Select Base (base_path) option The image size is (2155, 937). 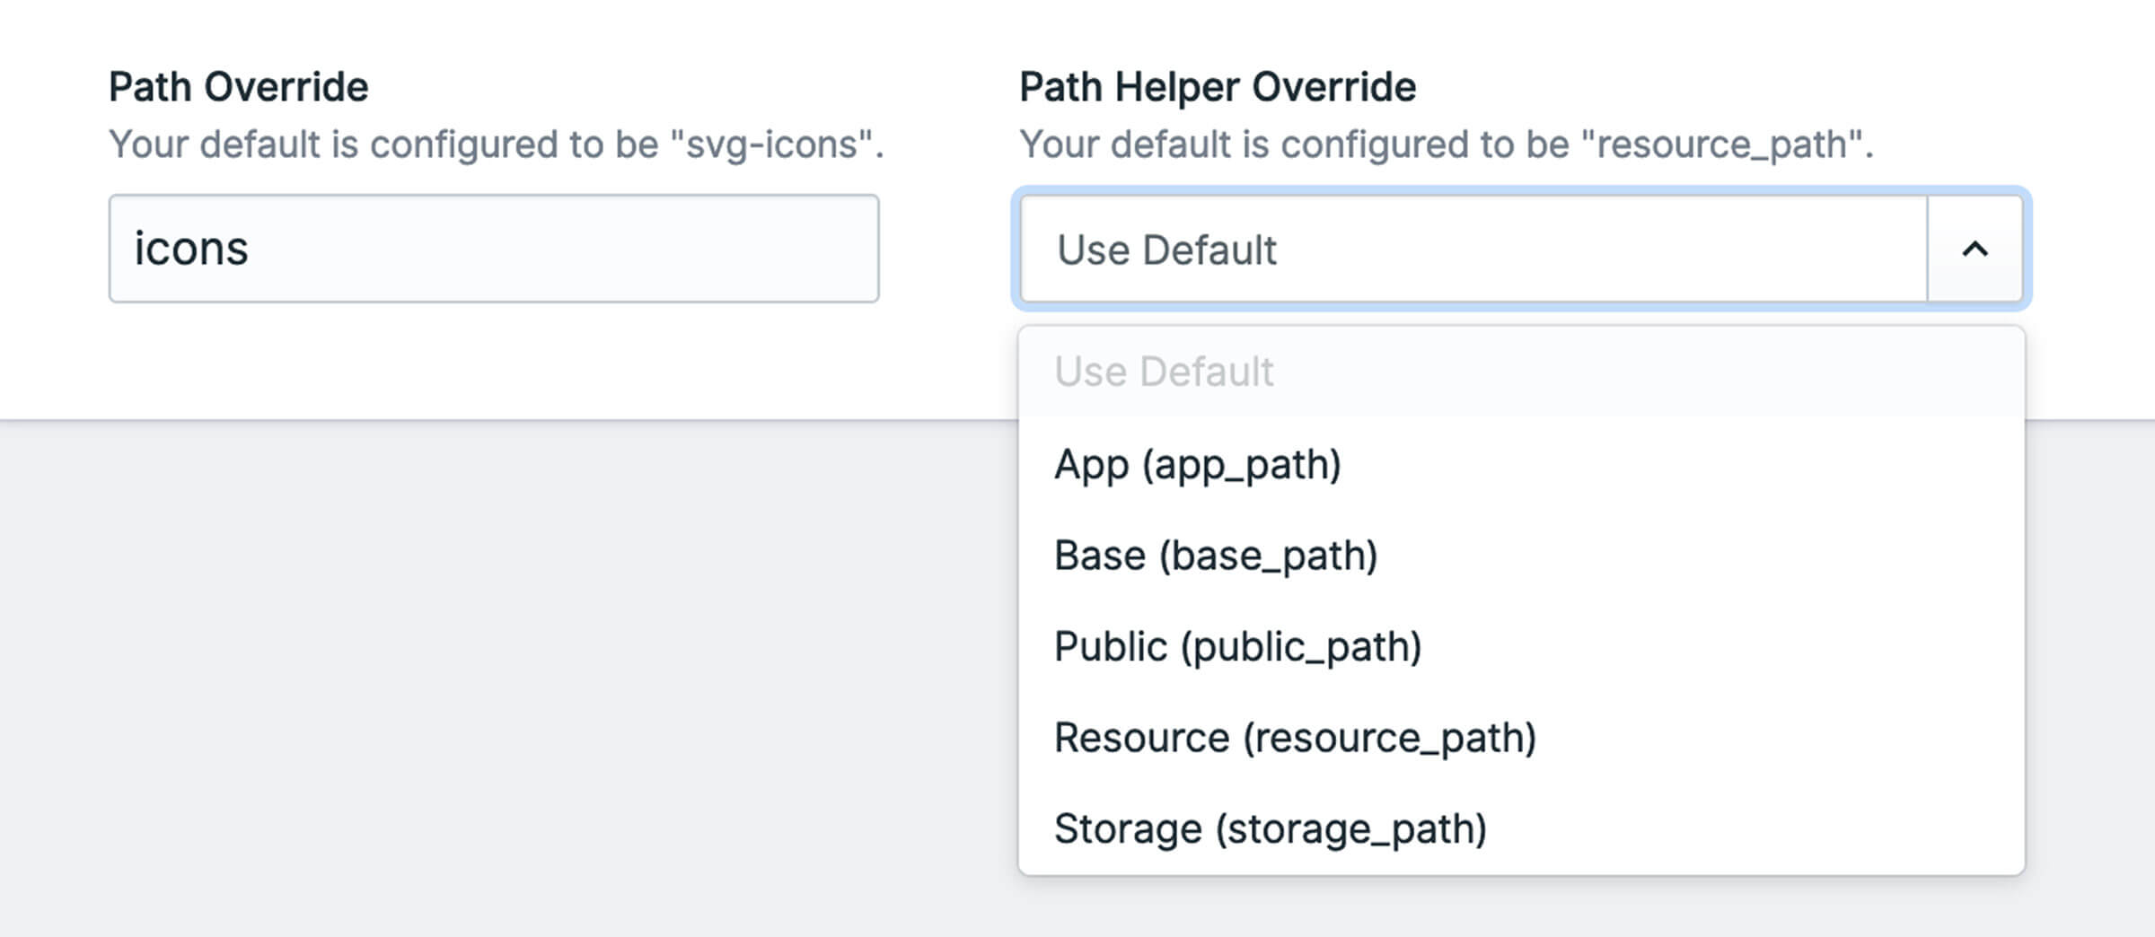tap(1215, 556)
